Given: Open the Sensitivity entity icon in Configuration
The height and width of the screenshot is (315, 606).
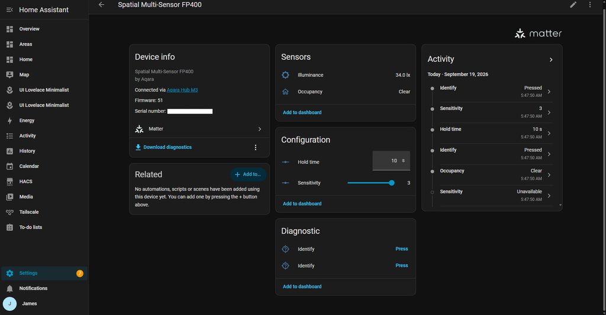Looking at the screenshot, I should (x=285, y=183).
